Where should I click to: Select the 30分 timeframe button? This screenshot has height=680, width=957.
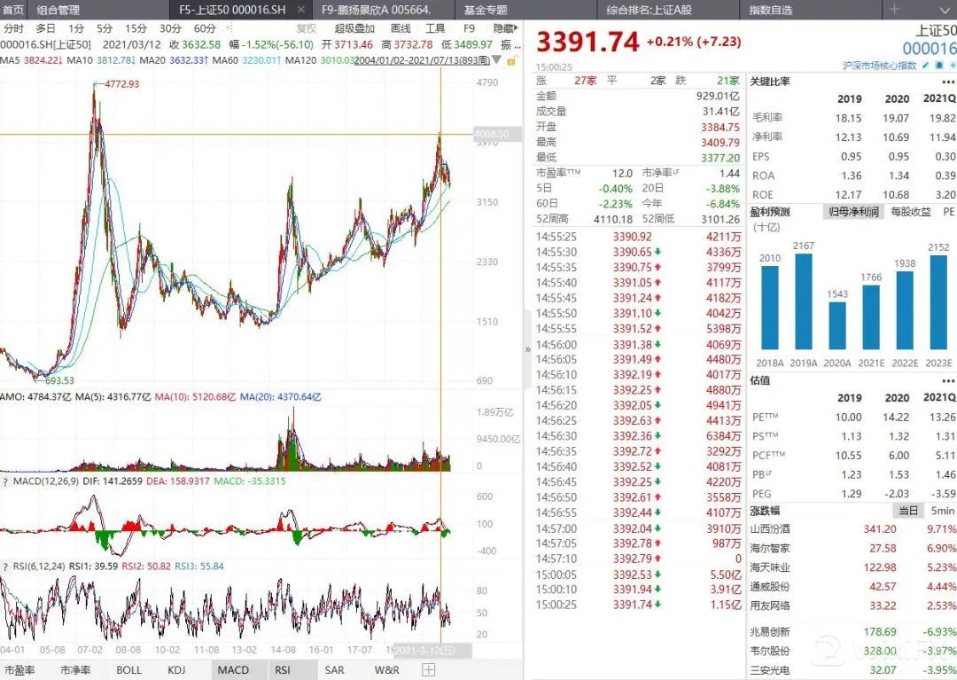click(170, 28)
